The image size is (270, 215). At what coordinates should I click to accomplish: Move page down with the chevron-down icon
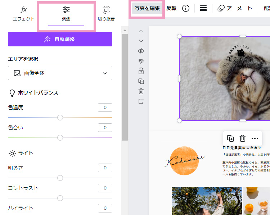tap(141, 41)
